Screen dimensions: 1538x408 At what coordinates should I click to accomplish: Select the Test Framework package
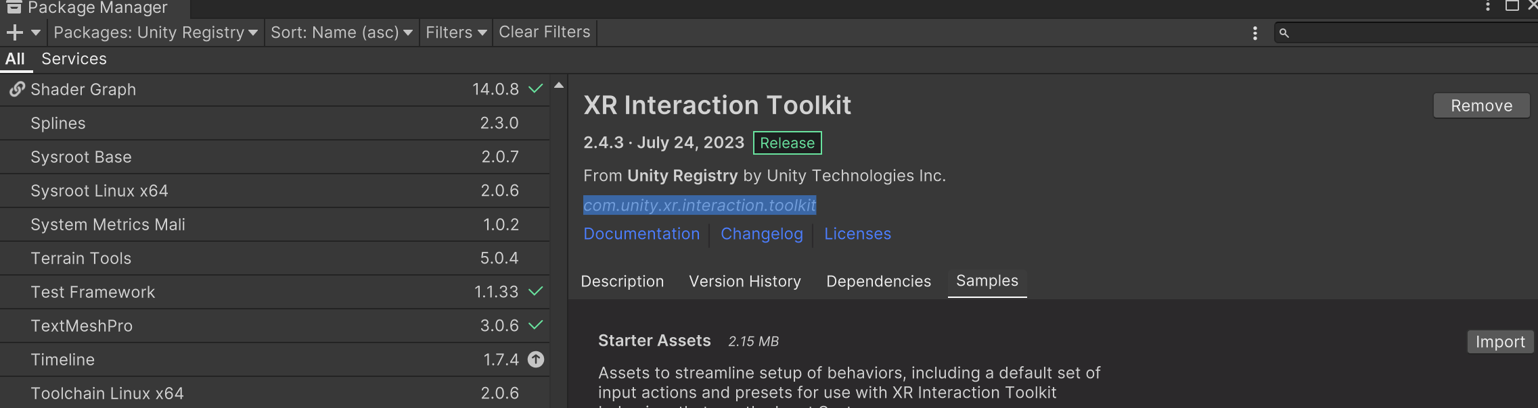pyautogui.click(x=275, y=292)
